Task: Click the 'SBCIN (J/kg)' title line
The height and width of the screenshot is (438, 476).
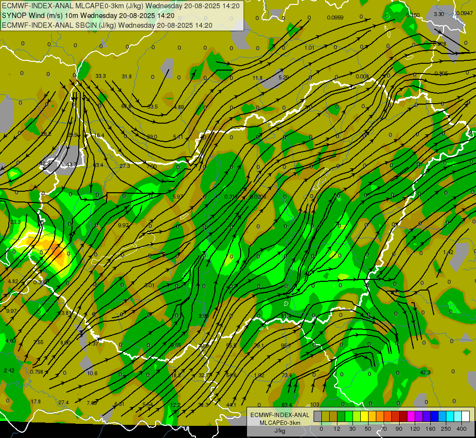Action: pyautogui.click(x=107, y=25)
